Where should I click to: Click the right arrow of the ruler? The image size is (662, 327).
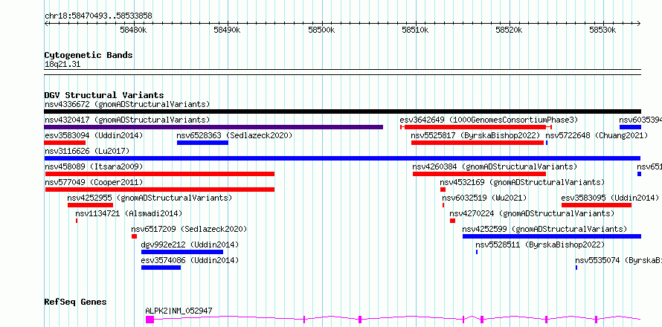click(x=639, y=24)
